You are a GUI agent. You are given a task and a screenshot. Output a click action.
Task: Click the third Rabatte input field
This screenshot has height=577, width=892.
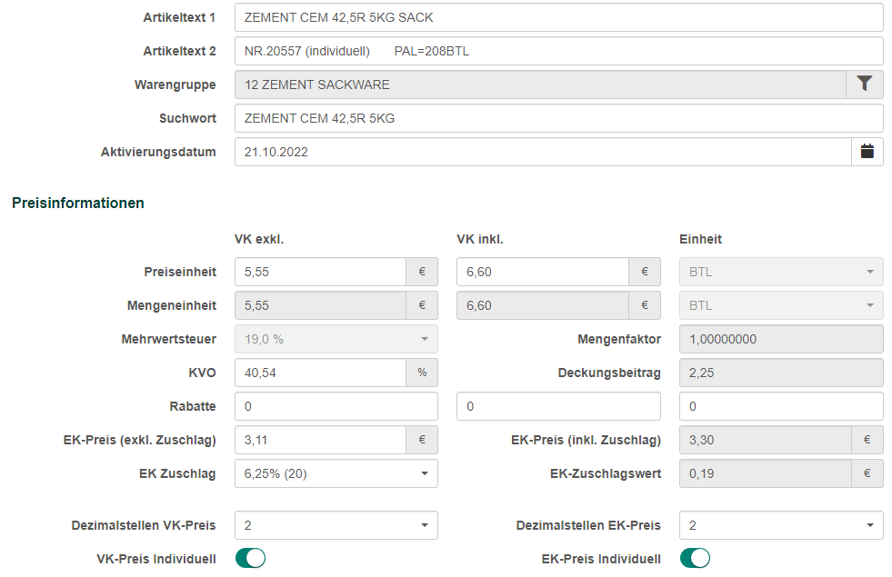click(781, 406)
